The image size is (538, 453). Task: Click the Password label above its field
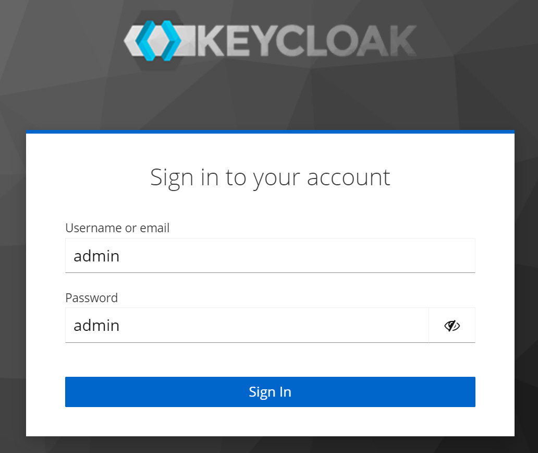[x=91, y=298]
